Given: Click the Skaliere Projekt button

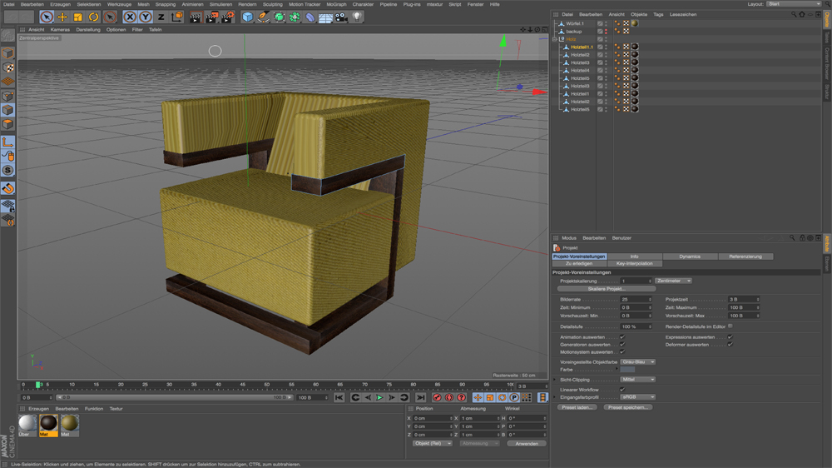Looking at the screenshot, I should point(607,289).
